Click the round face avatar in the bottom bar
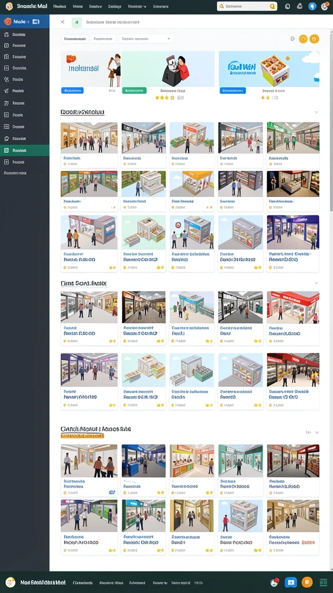The width and height of the screenshot is (333, 593). coord(10,583)
